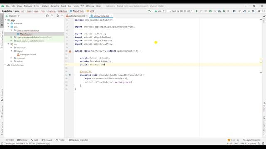Click the Collapse All icon in project panel

tap(52, 16)
